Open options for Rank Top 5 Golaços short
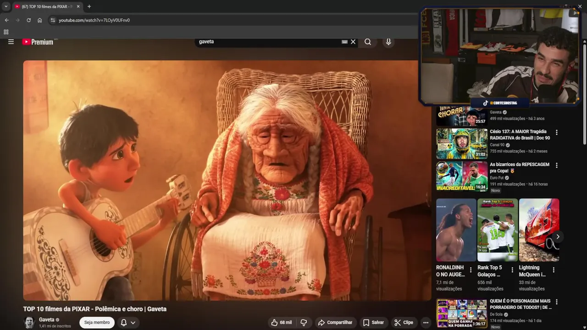The image size is (587, 330). point(512,270)
